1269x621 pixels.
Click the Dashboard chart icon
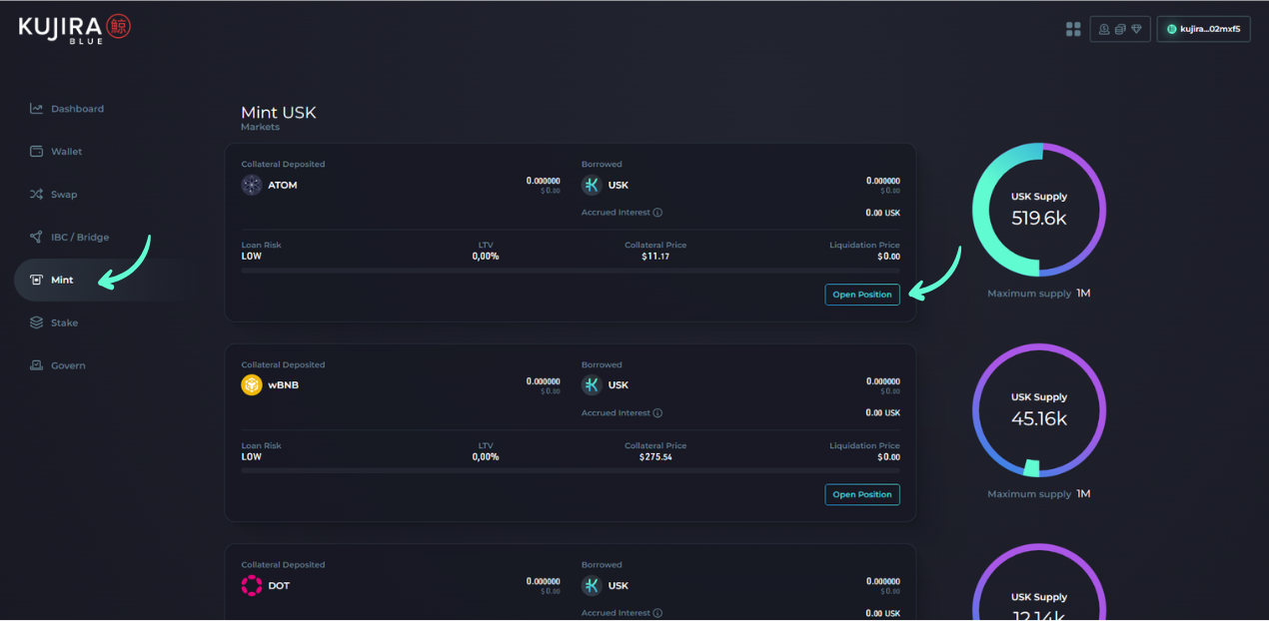point(36,109)
